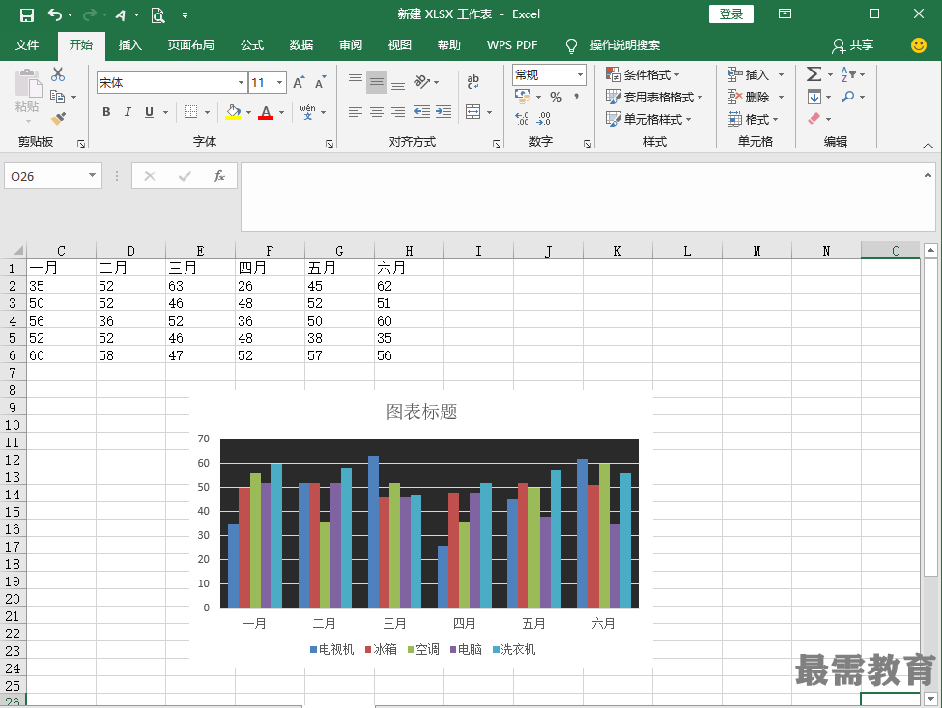Toggle middle vertical alignment
The image size is (942, 708).
coord(377,82)
